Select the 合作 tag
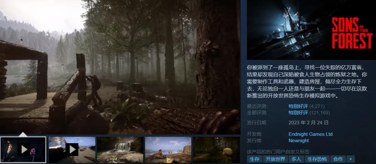 click(338, 159)
